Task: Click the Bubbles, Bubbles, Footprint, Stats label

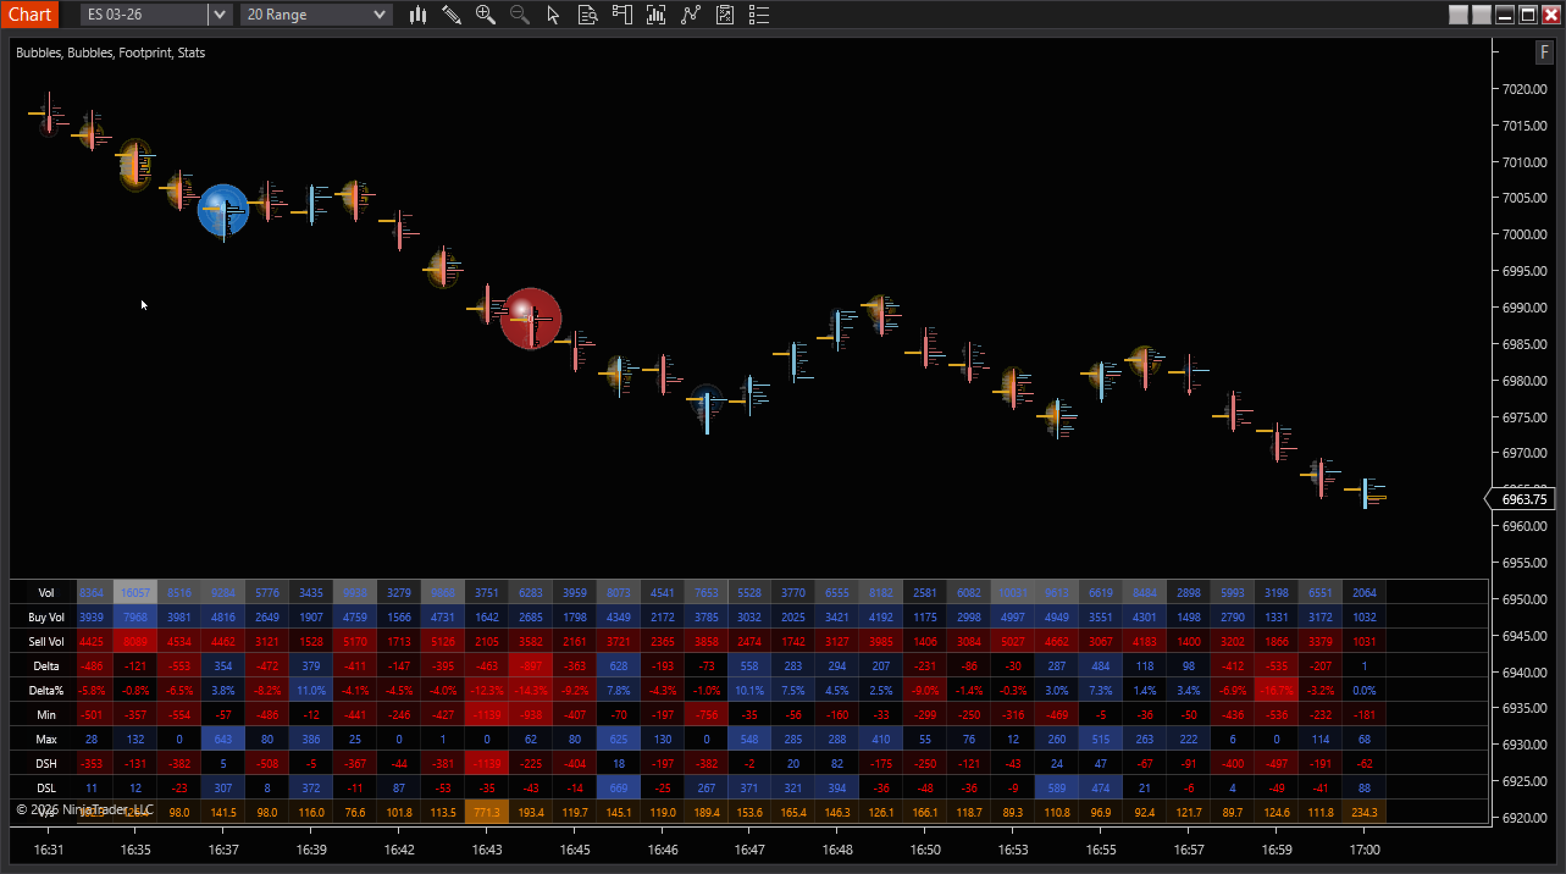Action: [110, 53]
